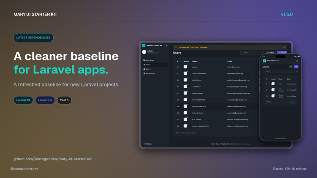Select the Camron Botsford DVM name cell
The width and height of the screenshot is (317, 178).
200,126
